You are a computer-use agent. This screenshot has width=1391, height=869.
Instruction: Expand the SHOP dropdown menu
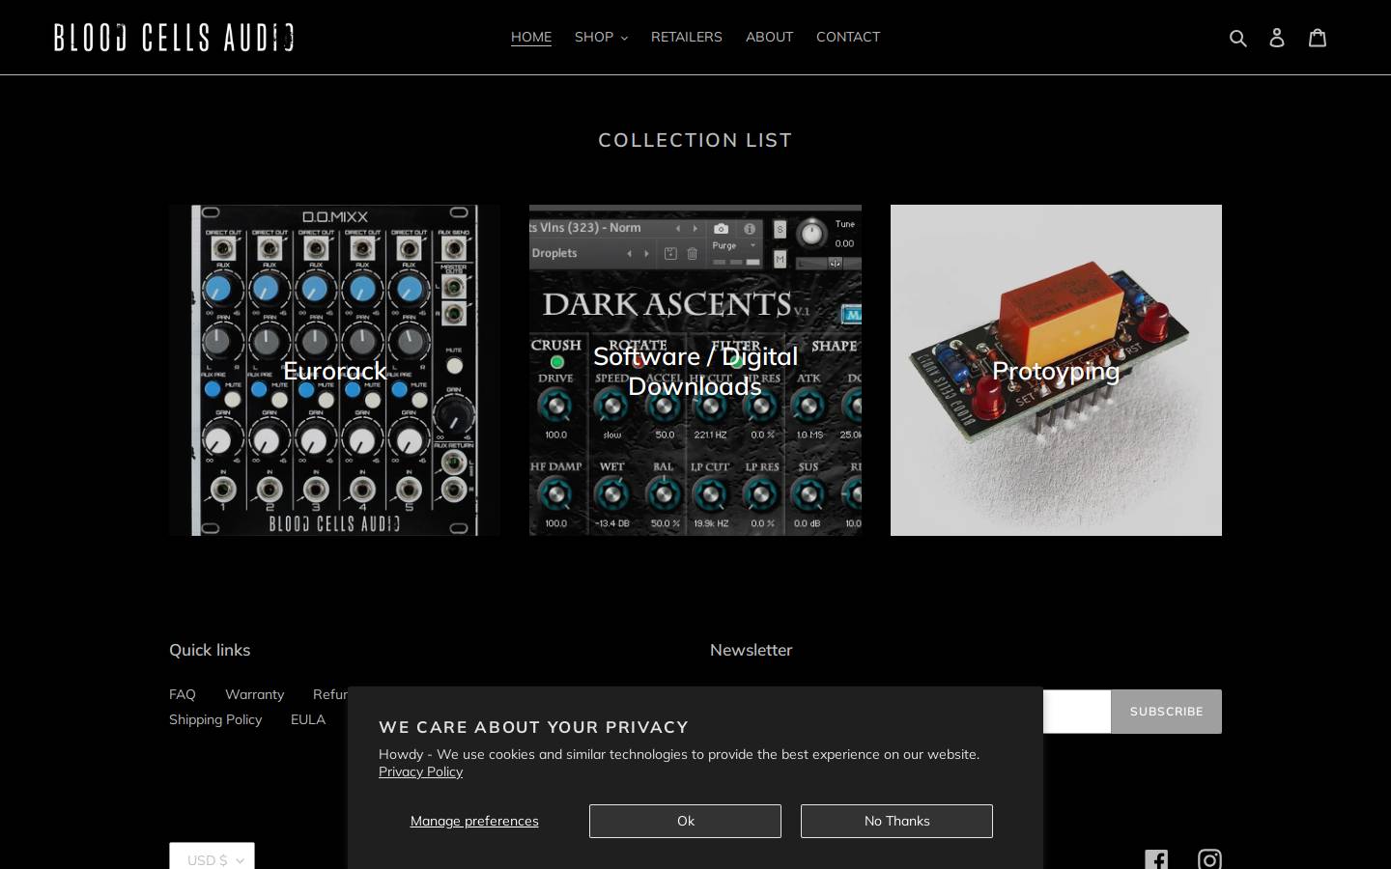click(x=601, y=37)
